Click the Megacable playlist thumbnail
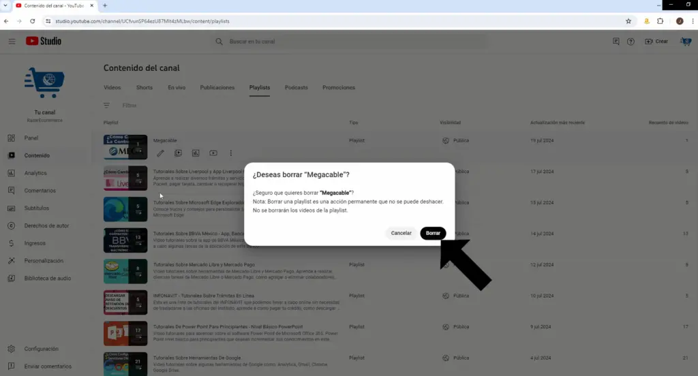The width and height of the screenshot is (698, 376). [x=125, y=147]
